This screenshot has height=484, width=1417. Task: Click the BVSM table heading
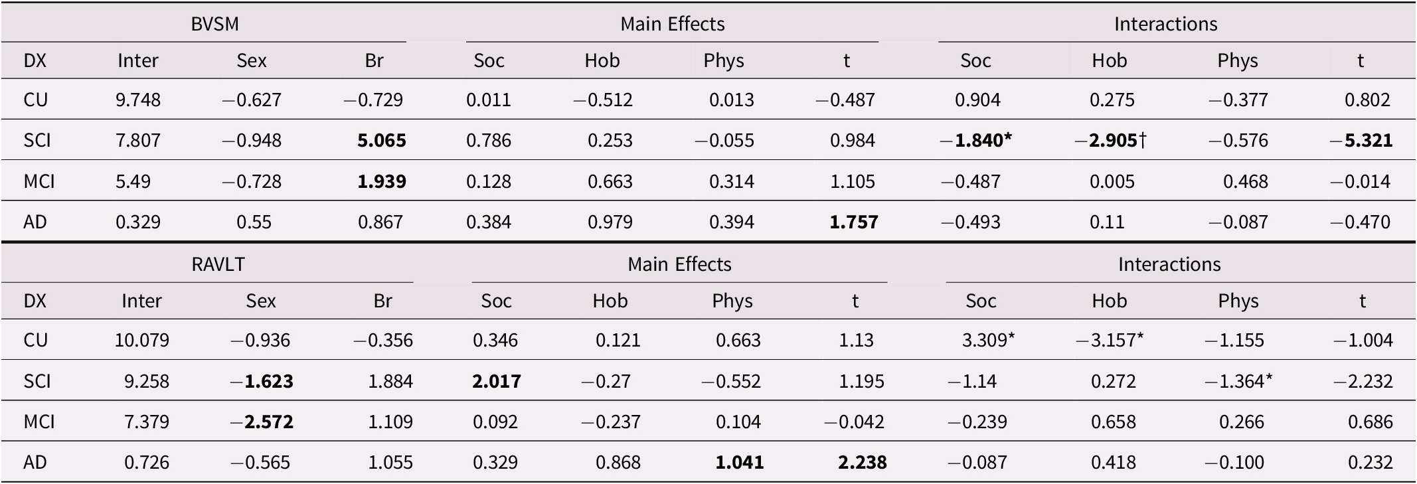tap(214, 24)
